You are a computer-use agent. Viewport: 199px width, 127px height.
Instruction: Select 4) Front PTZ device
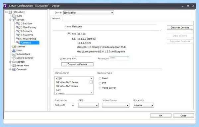[x=27, y=35]
